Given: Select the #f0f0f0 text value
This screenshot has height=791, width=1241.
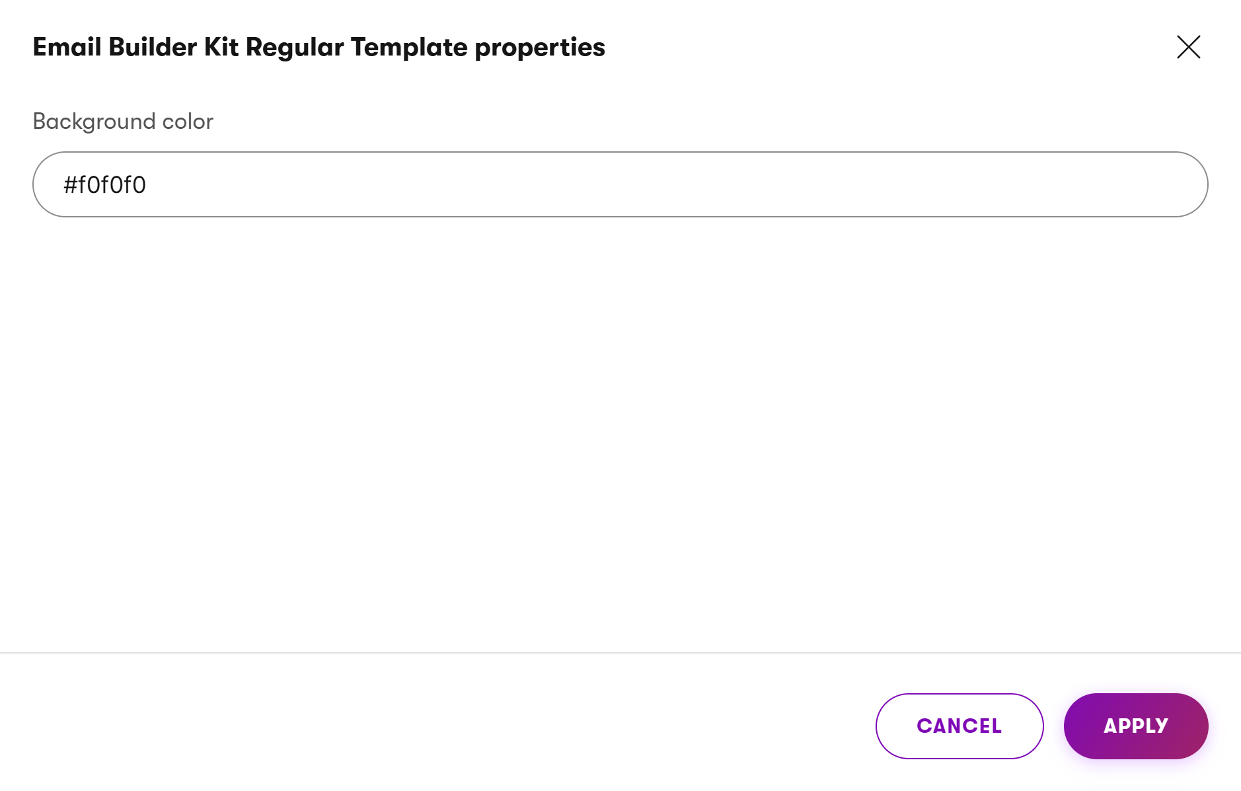Looking at the screenshot, I should 104,184.
